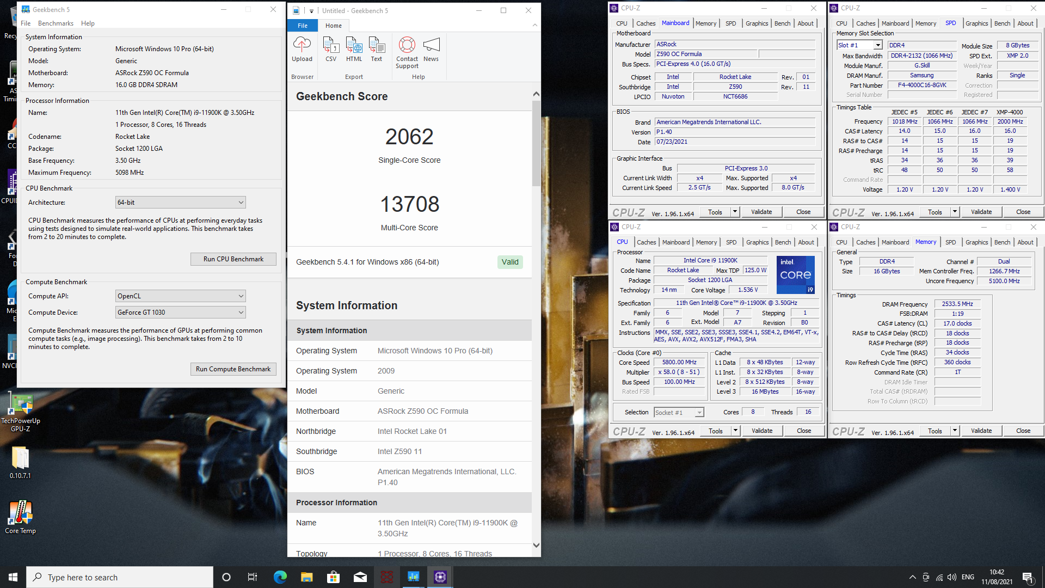Click the save icon in Geekbench title bar
Screen dimensions: 1045x588
coord(296,10)
